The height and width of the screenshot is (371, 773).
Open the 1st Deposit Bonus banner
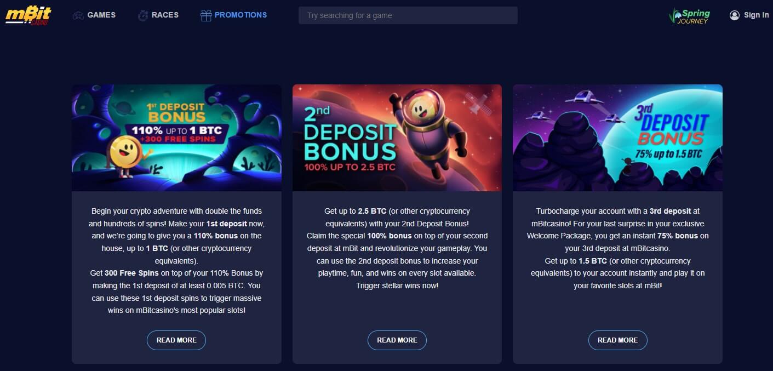[x=176, y=138]
